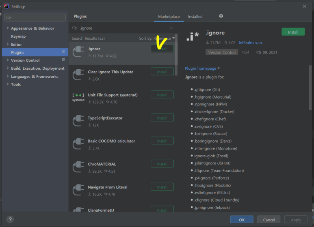Close the Settings dialog window

(x=304, y=6)
